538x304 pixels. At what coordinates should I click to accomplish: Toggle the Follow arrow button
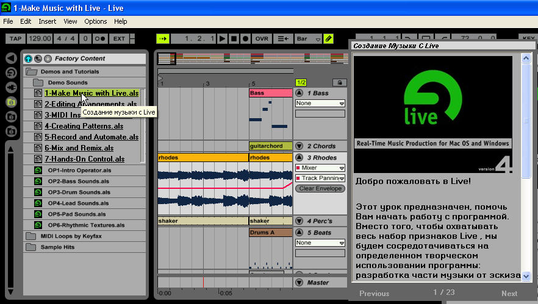tap(163, 39)
